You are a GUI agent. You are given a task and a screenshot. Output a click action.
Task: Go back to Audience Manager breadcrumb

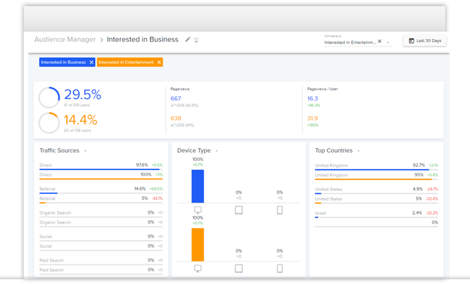click(65, 40)
